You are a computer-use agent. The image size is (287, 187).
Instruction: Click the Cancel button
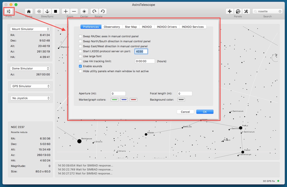[185, 112]
